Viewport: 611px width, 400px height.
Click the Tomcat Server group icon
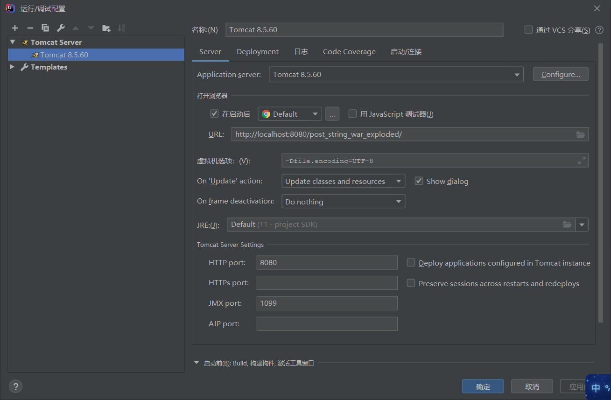pyautogui.click(x=25, y=42)
